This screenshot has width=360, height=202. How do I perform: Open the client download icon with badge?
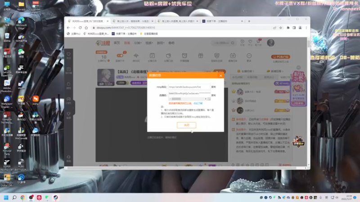pos(258,42)
